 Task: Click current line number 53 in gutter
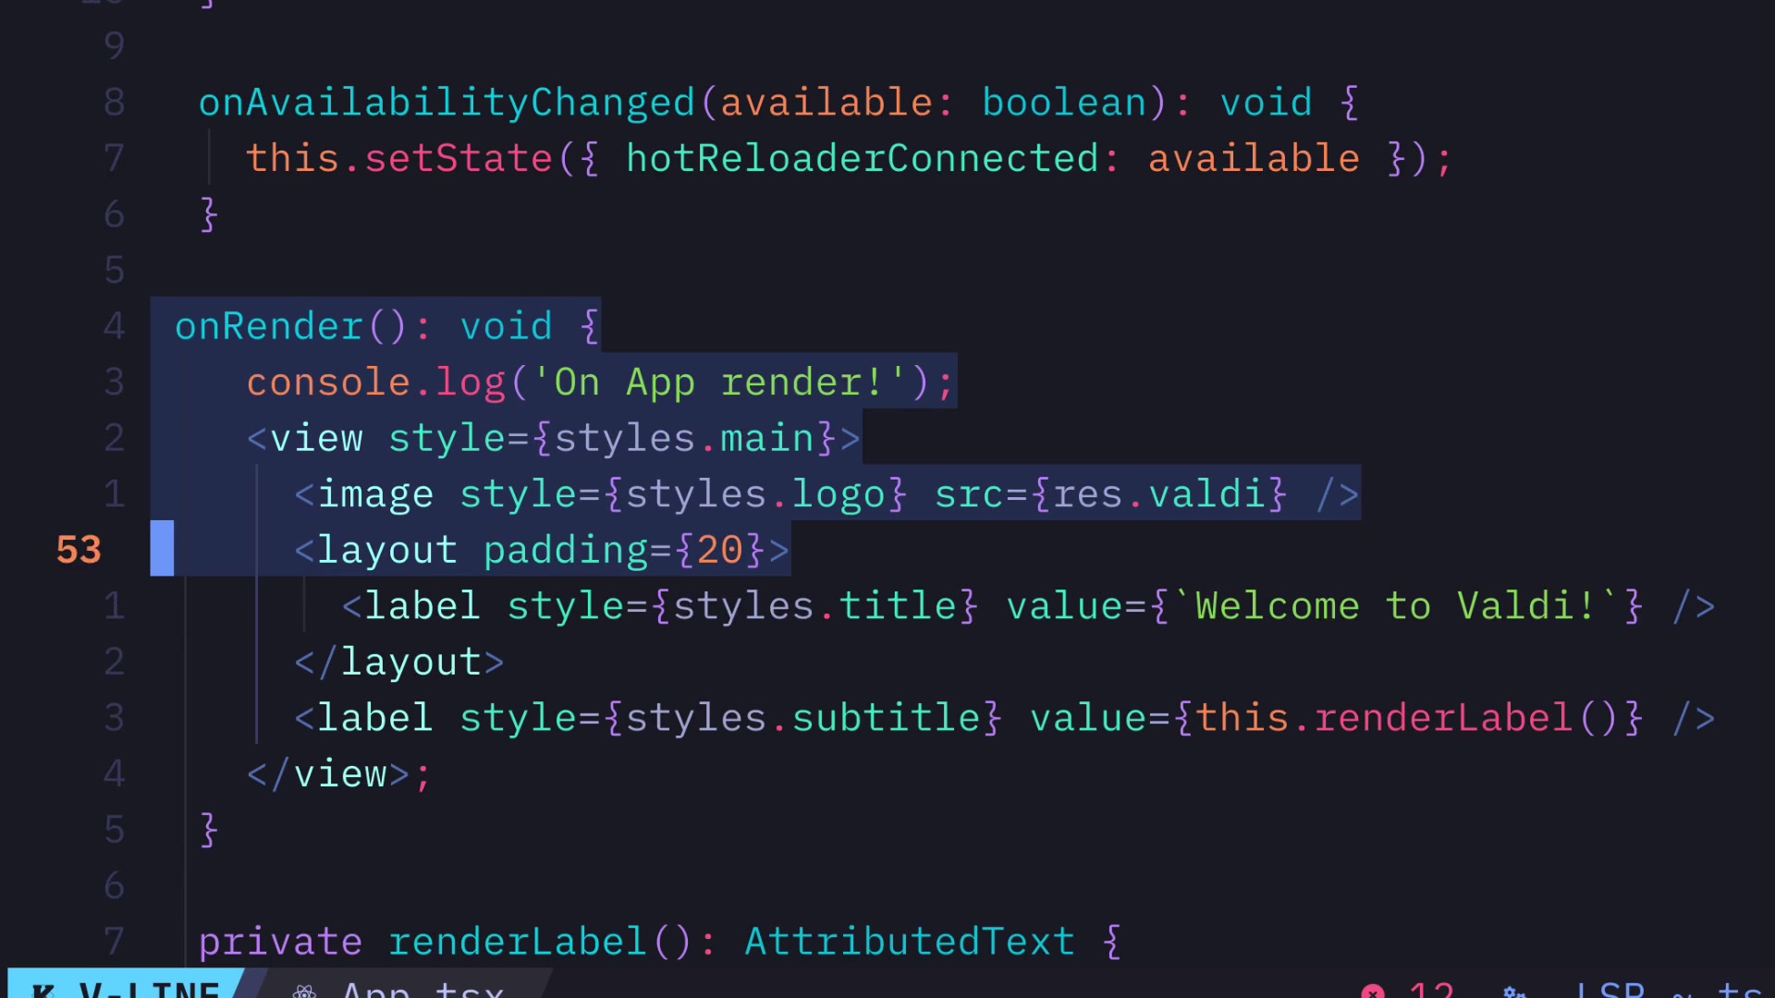click(x=79, y=550)
